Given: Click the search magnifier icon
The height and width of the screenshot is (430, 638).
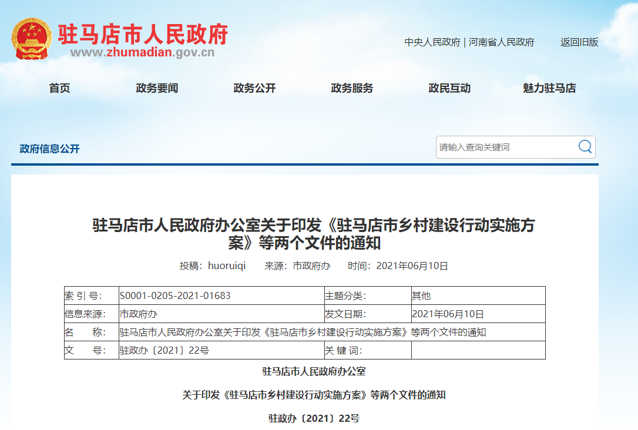Looking at the screenshot, I should 585,146.
